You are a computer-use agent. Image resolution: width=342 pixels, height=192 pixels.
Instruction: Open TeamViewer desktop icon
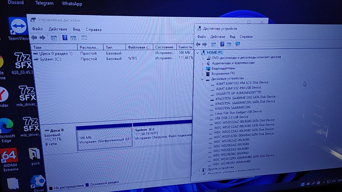(18, 29)
